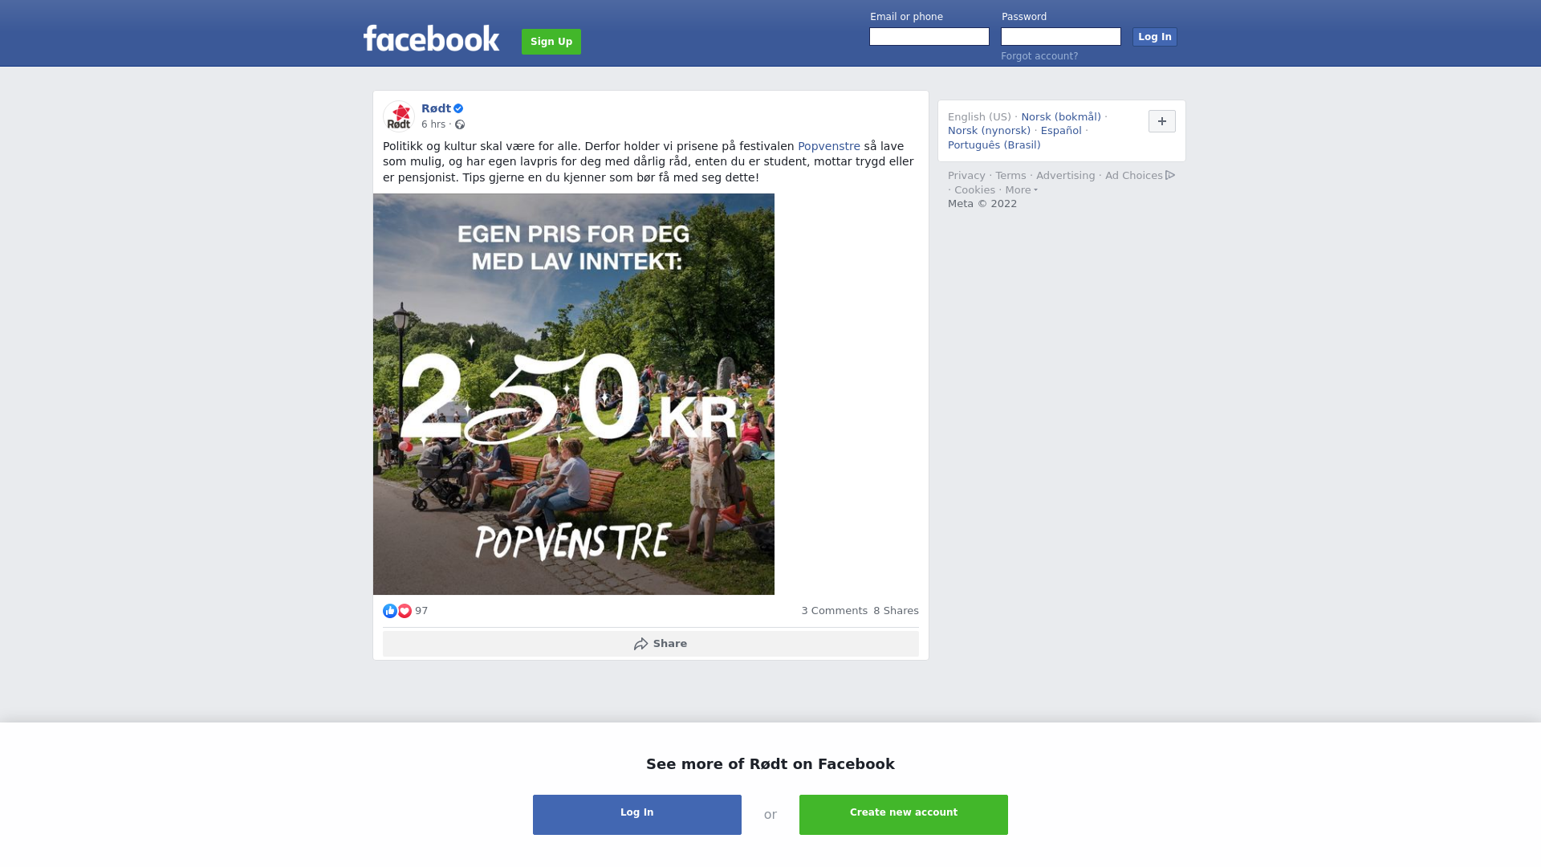Open the Rødt profile picture
The height and width of the screenshot is (867, 1541).
click(398, 116)
